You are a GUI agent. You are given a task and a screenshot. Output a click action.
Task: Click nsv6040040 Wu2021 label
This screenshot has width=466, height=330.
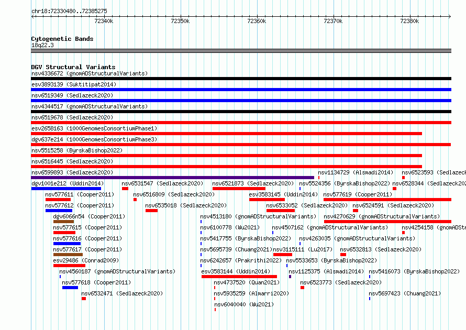[244, 304]
